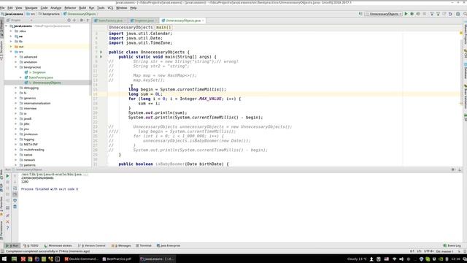467x263 pixels.
Task: Open the TODO tool window
Action: click(31, 245)
